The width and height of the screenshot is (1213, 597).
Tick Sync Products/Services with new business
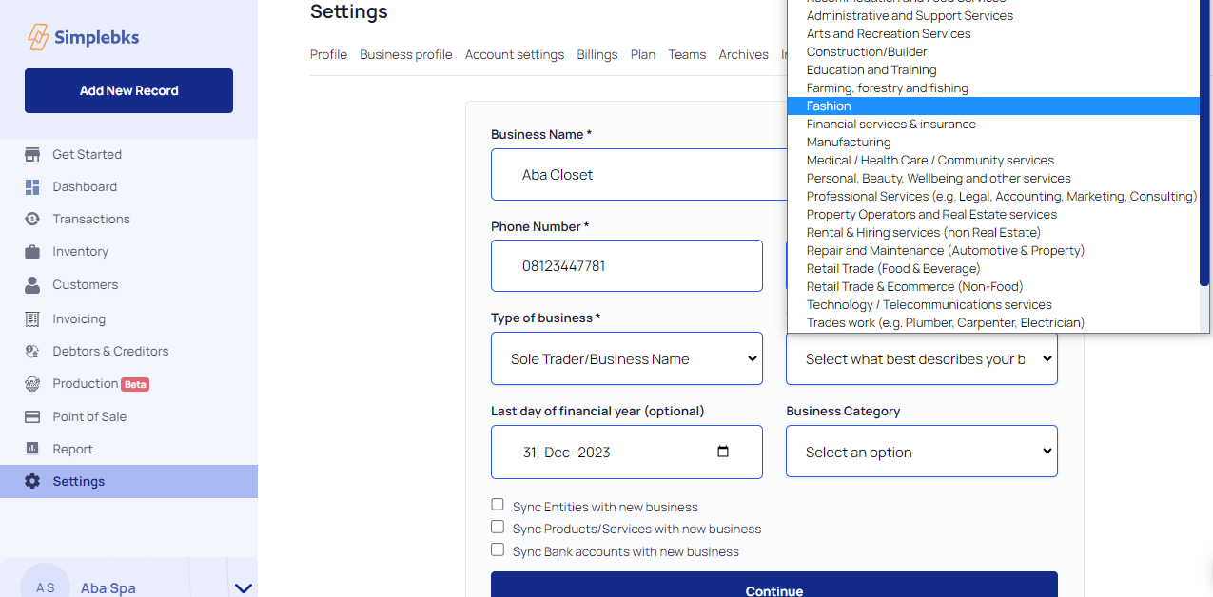pyautogui.click(x=498, y=528)
